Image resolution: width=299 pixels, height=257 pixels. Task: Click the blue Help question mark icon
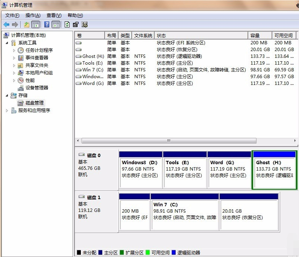pos(47,24)
